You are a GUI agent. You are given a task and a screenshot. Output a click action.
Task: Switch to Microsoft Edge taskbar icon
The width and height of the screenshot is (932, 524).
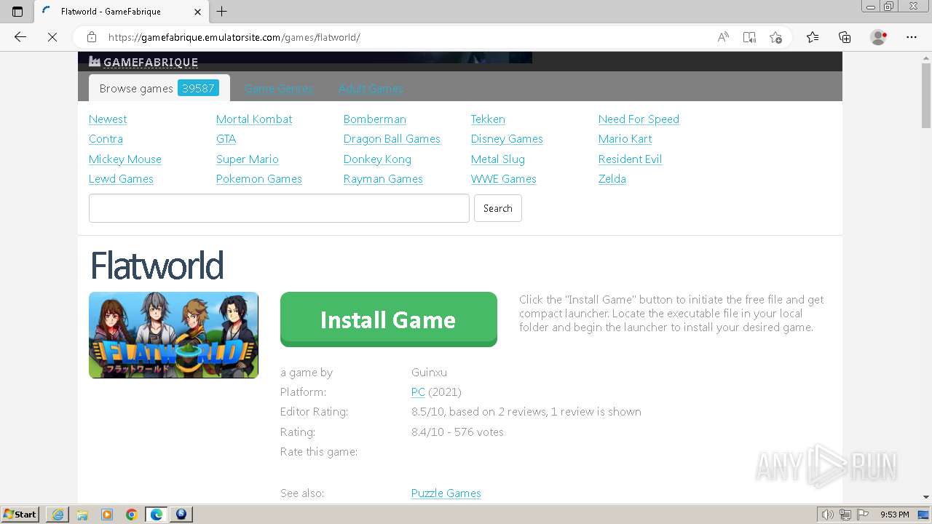click(157, 515)
